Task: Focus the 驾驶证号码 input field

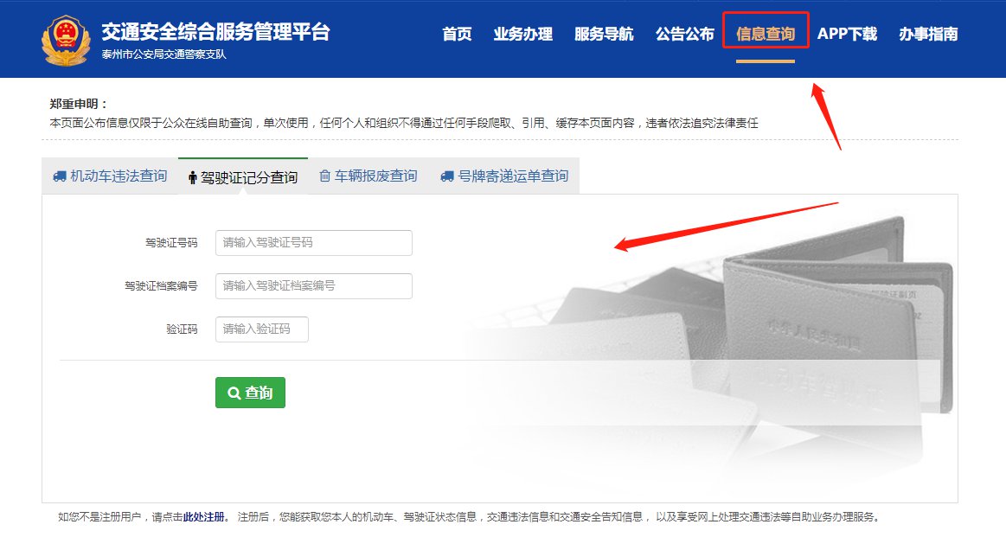Action: point(313,243)
